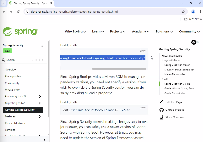Open tab search dropdown arrow
This screenshot has height=142, width=203.
click(x=3, y=3)
